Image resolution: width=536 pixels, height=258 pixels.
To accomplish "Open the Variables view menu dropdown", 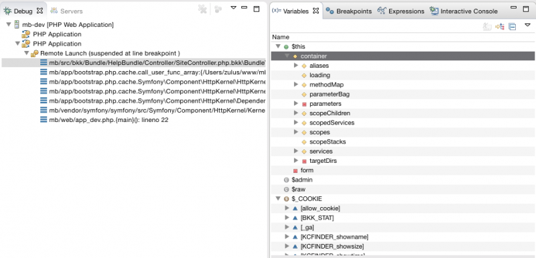I will 527,25.
